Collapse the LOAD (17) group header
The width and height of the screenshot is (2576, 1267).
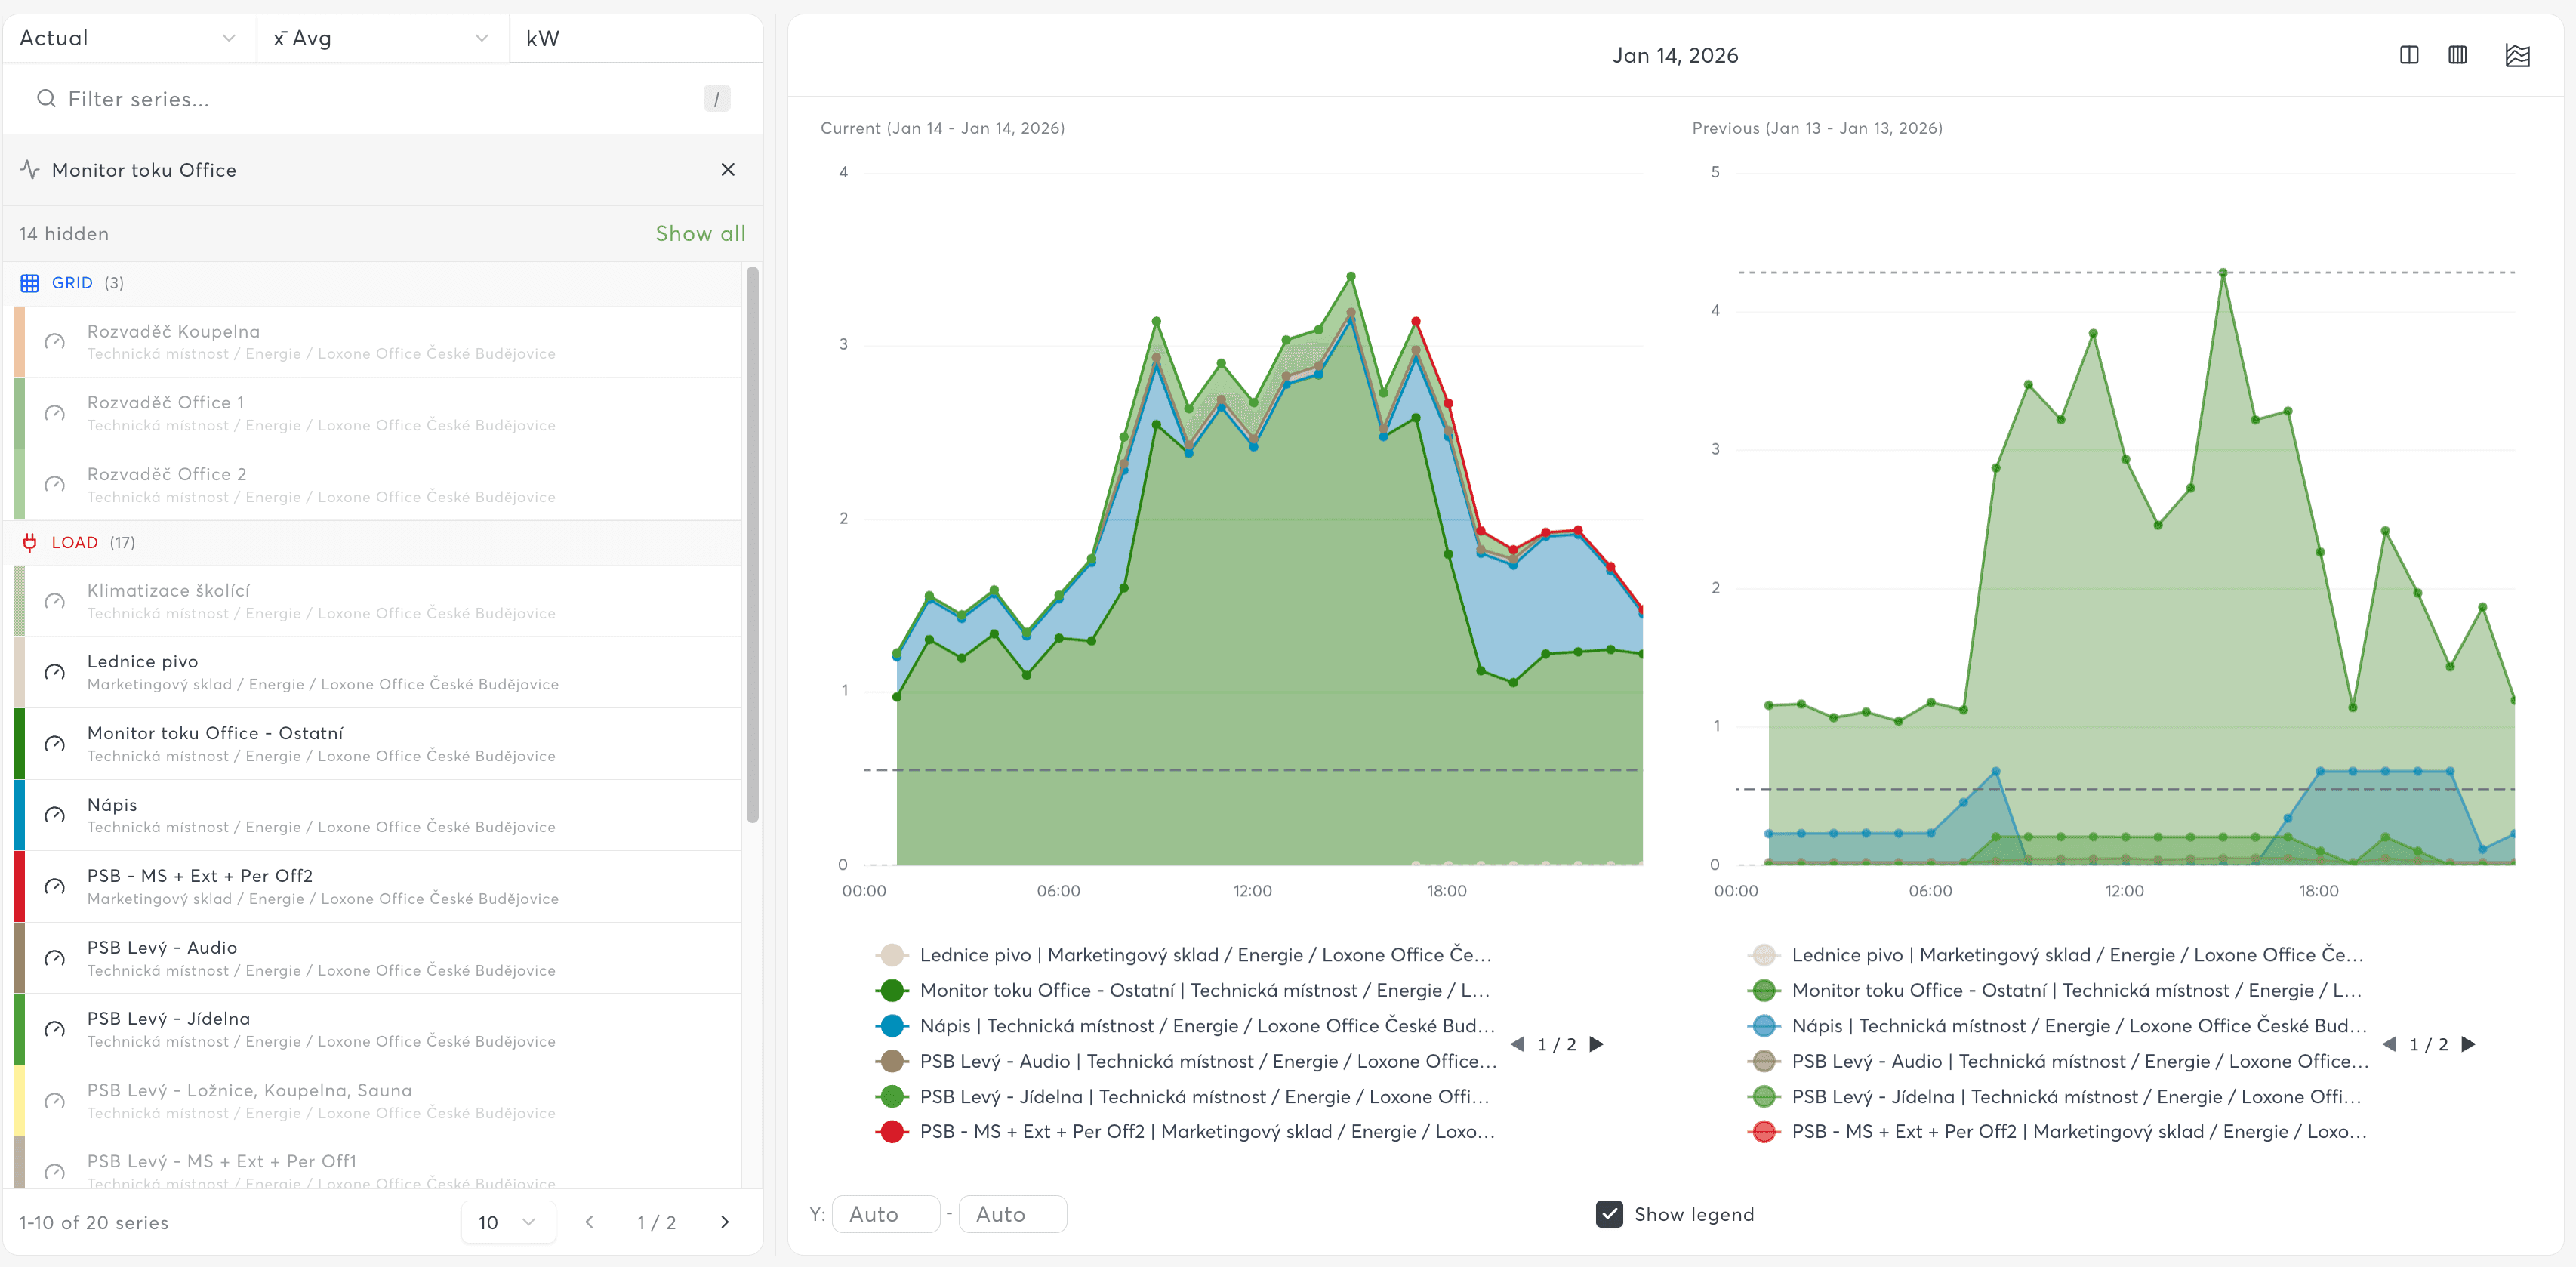click(x=372, y=542)
